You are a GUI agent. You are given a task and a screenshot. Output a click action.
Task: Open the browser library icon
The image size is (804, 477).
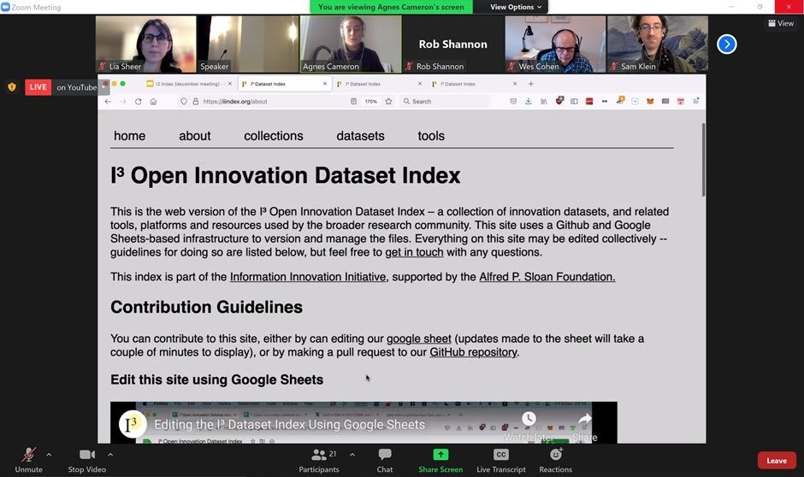[x=543, y=102]
